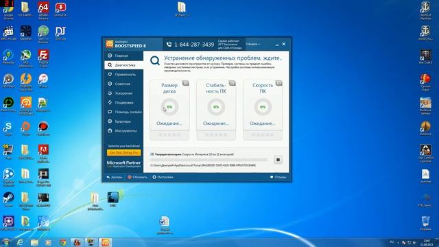Viewport: 439px width, 247px height.
Task: Click the taskbar clock
Action: [x=427, y=242]
